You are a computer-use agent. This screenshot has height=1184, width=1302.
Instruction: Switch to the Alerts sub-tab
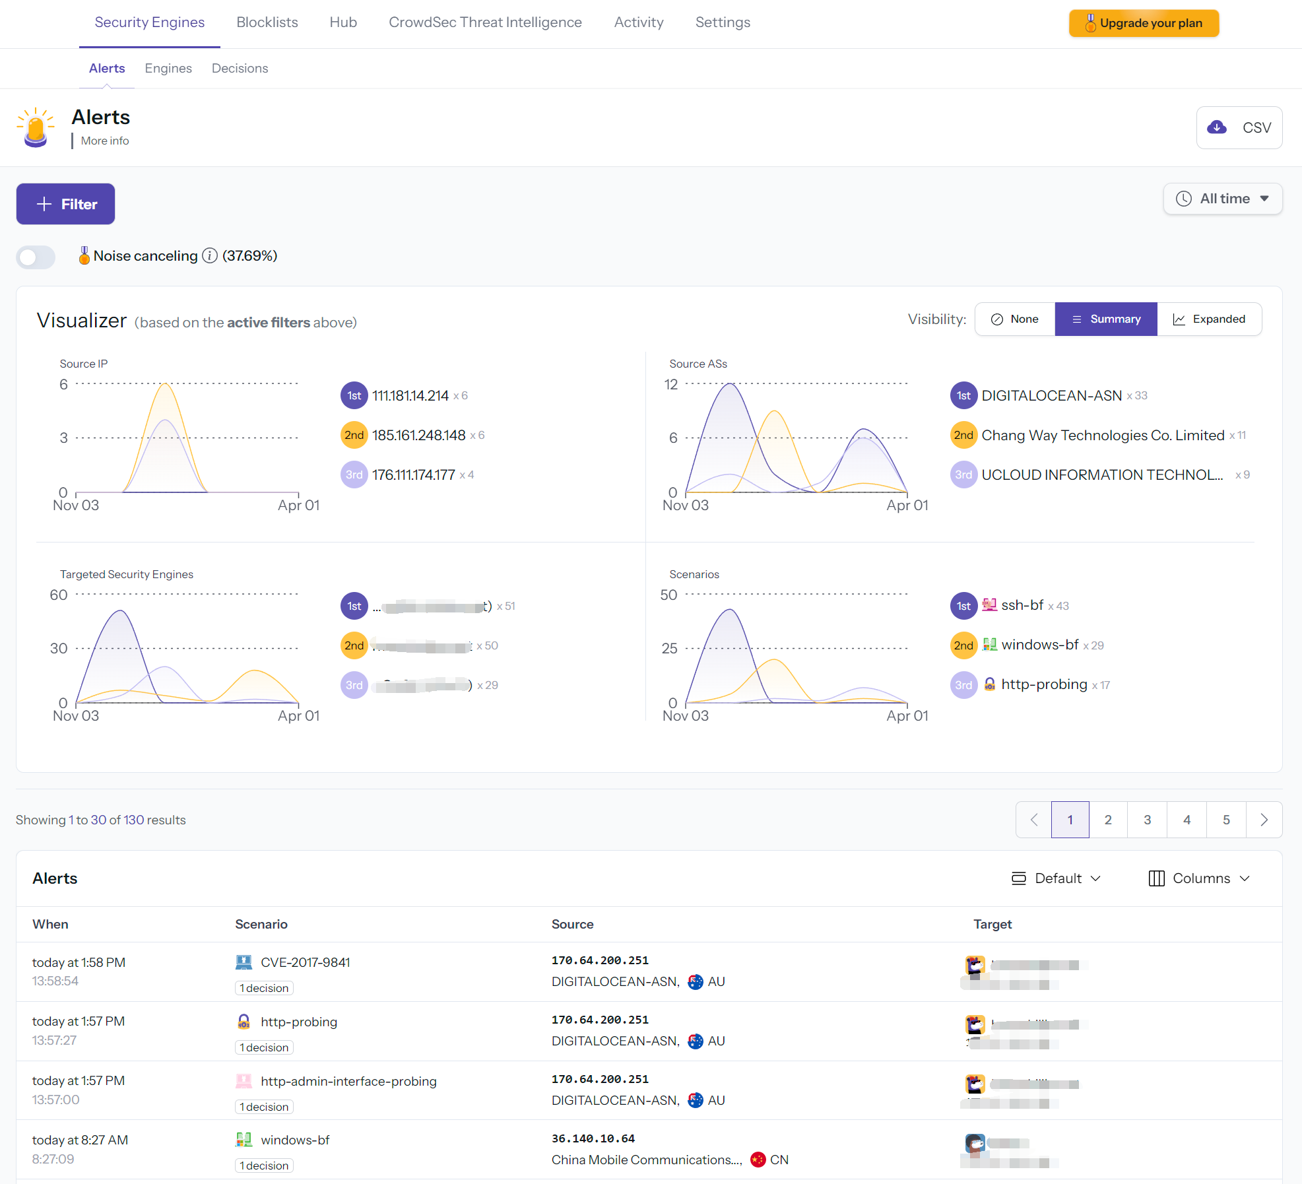point(107,68)
